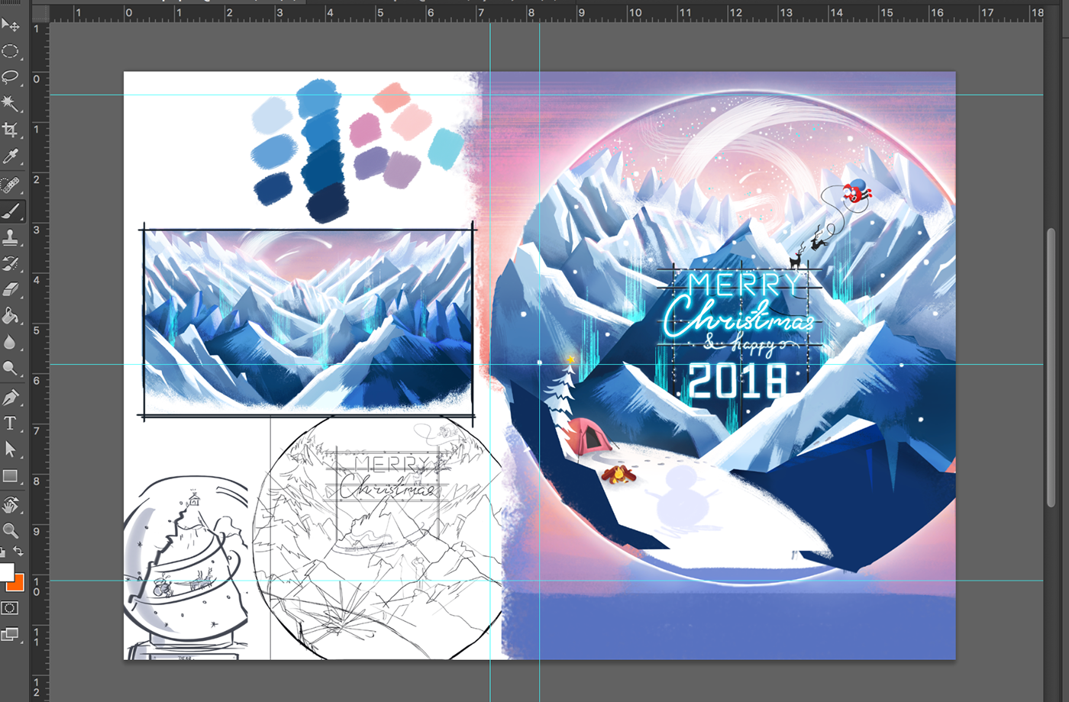Click the neon 2018 text in artwork
Screen dimensions: 1069x702
click(x=738, y=380)
